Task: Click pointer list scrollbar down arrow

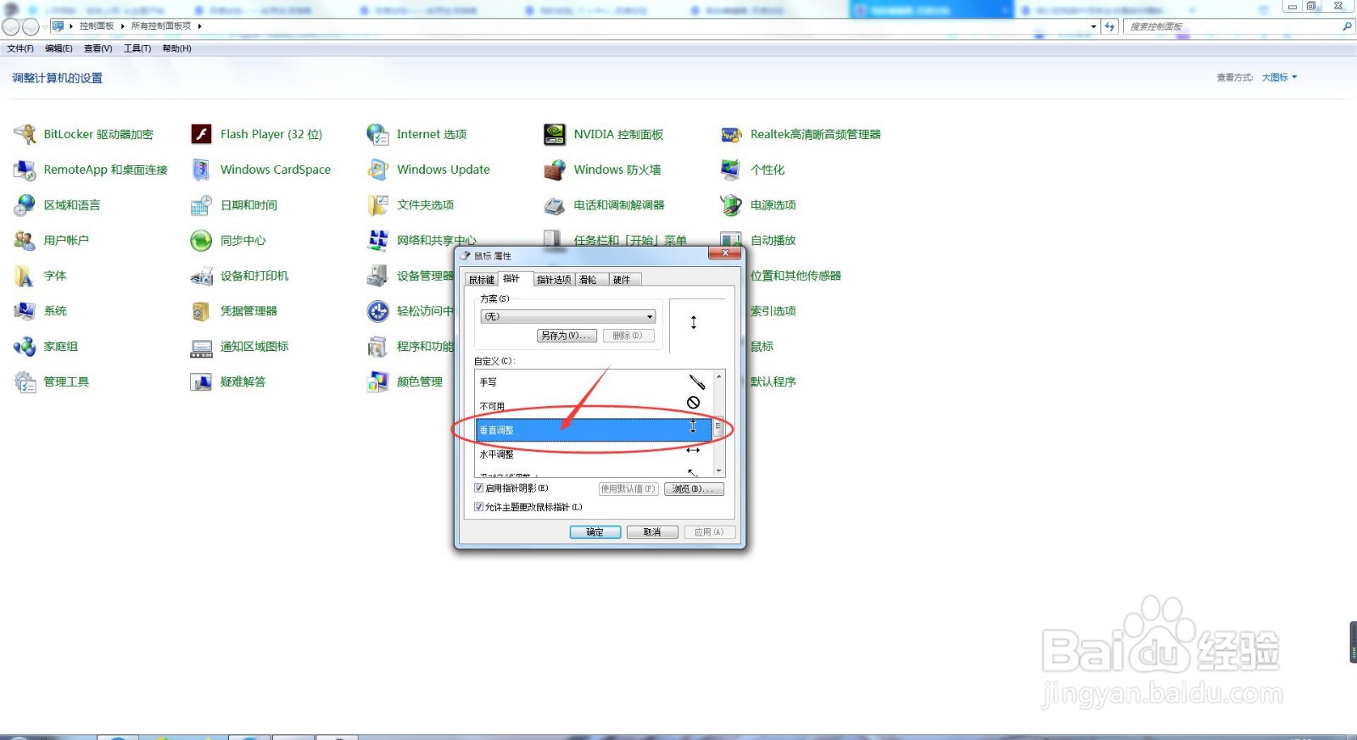Action: click(719, 470)
